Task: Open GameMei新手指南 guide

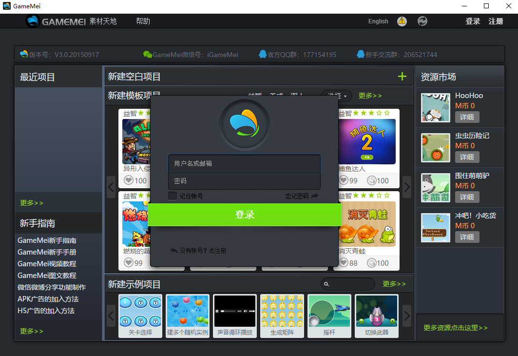Action: pyautogui.click(x=47, y=240)
